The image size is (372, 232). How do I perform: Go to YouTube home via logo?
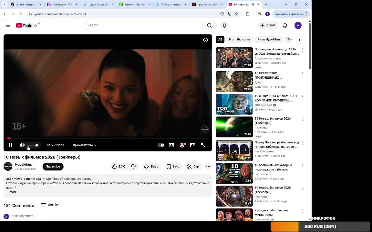tap(26, 25)
